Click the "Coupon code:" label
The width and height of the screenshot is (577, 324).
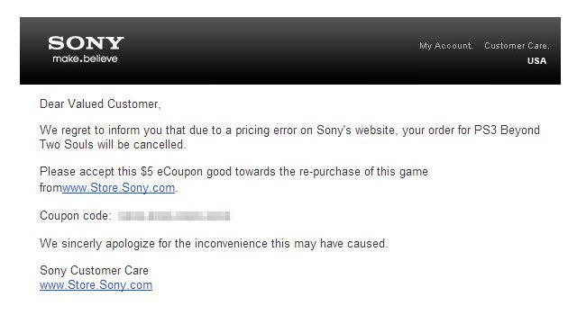tap(76, 216)
